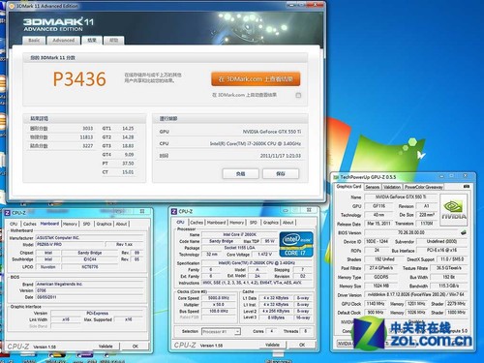Click the BIOS Version field 70.26.28.00.00
Screen dimensions: 484x363
point(410,232)
